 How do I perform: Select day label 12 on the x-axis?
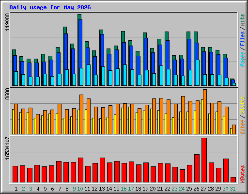[94, 189]
